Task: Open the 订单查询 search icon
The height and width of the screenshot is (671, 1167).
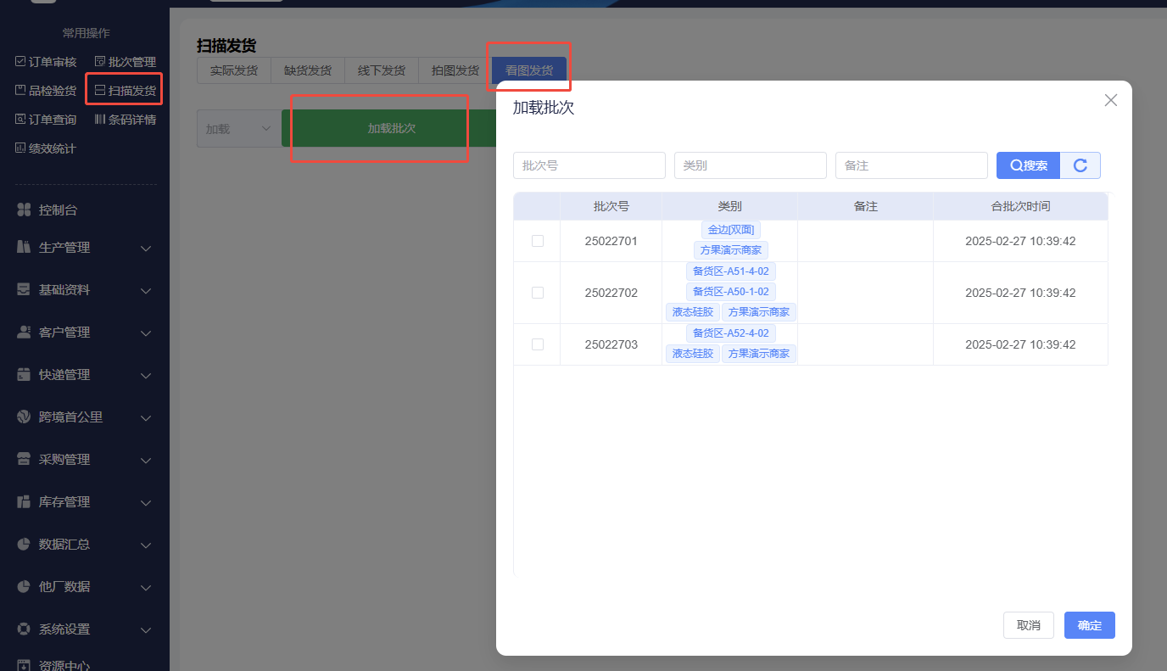Action: click(20, 120)
